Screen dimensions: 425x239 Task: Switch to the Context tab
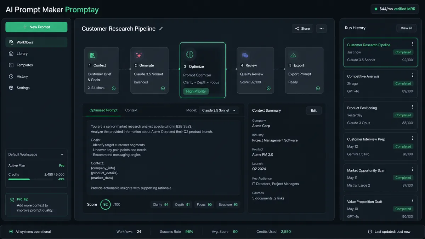pyautogui.click(x=131, y=110)
